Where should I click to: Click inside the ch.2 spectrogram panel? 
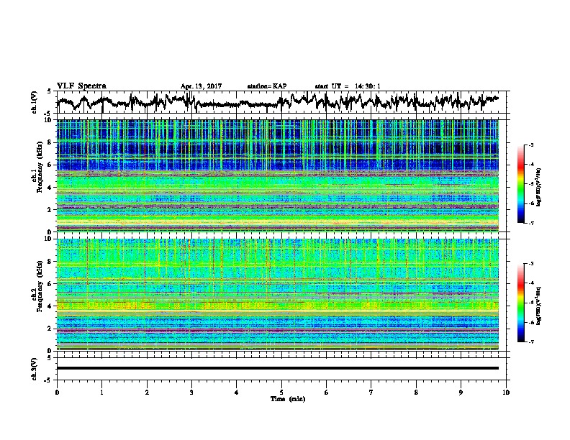277,295
